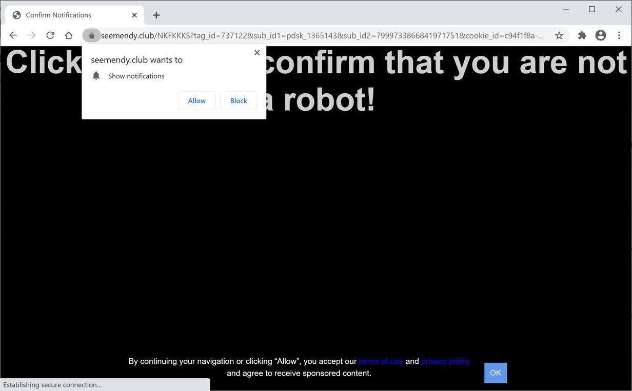Click the padlock site security icon
632x391 pixels.
click(91, 35)
